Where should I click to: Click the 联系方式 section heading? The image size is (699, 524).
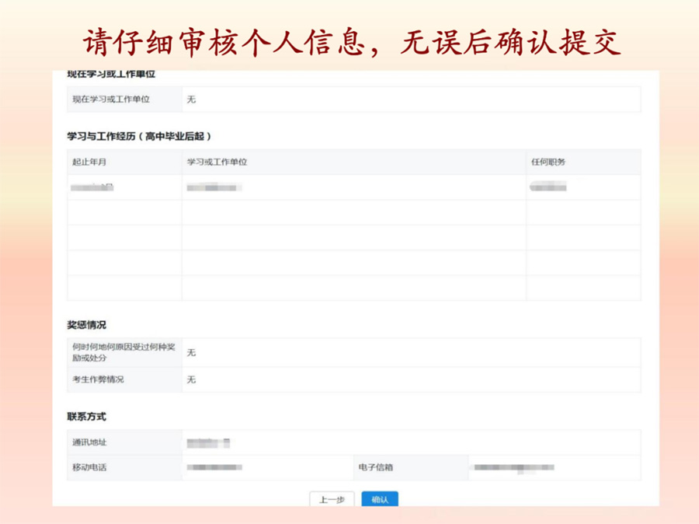[x=86, y=417]
